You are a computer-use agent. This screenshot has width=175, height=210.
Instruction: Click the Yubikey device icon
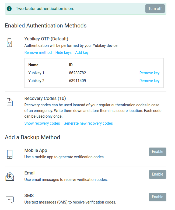point(9,43)
